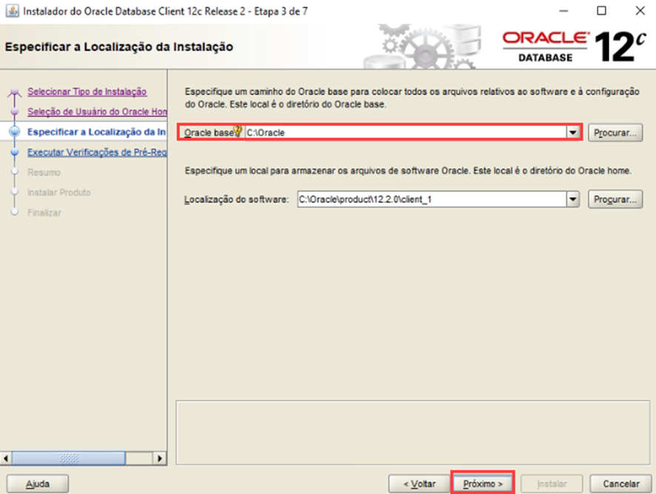Viewport: 656px width, 494px height.
Task: Minimize the installer window
Action: pos(563,11)
